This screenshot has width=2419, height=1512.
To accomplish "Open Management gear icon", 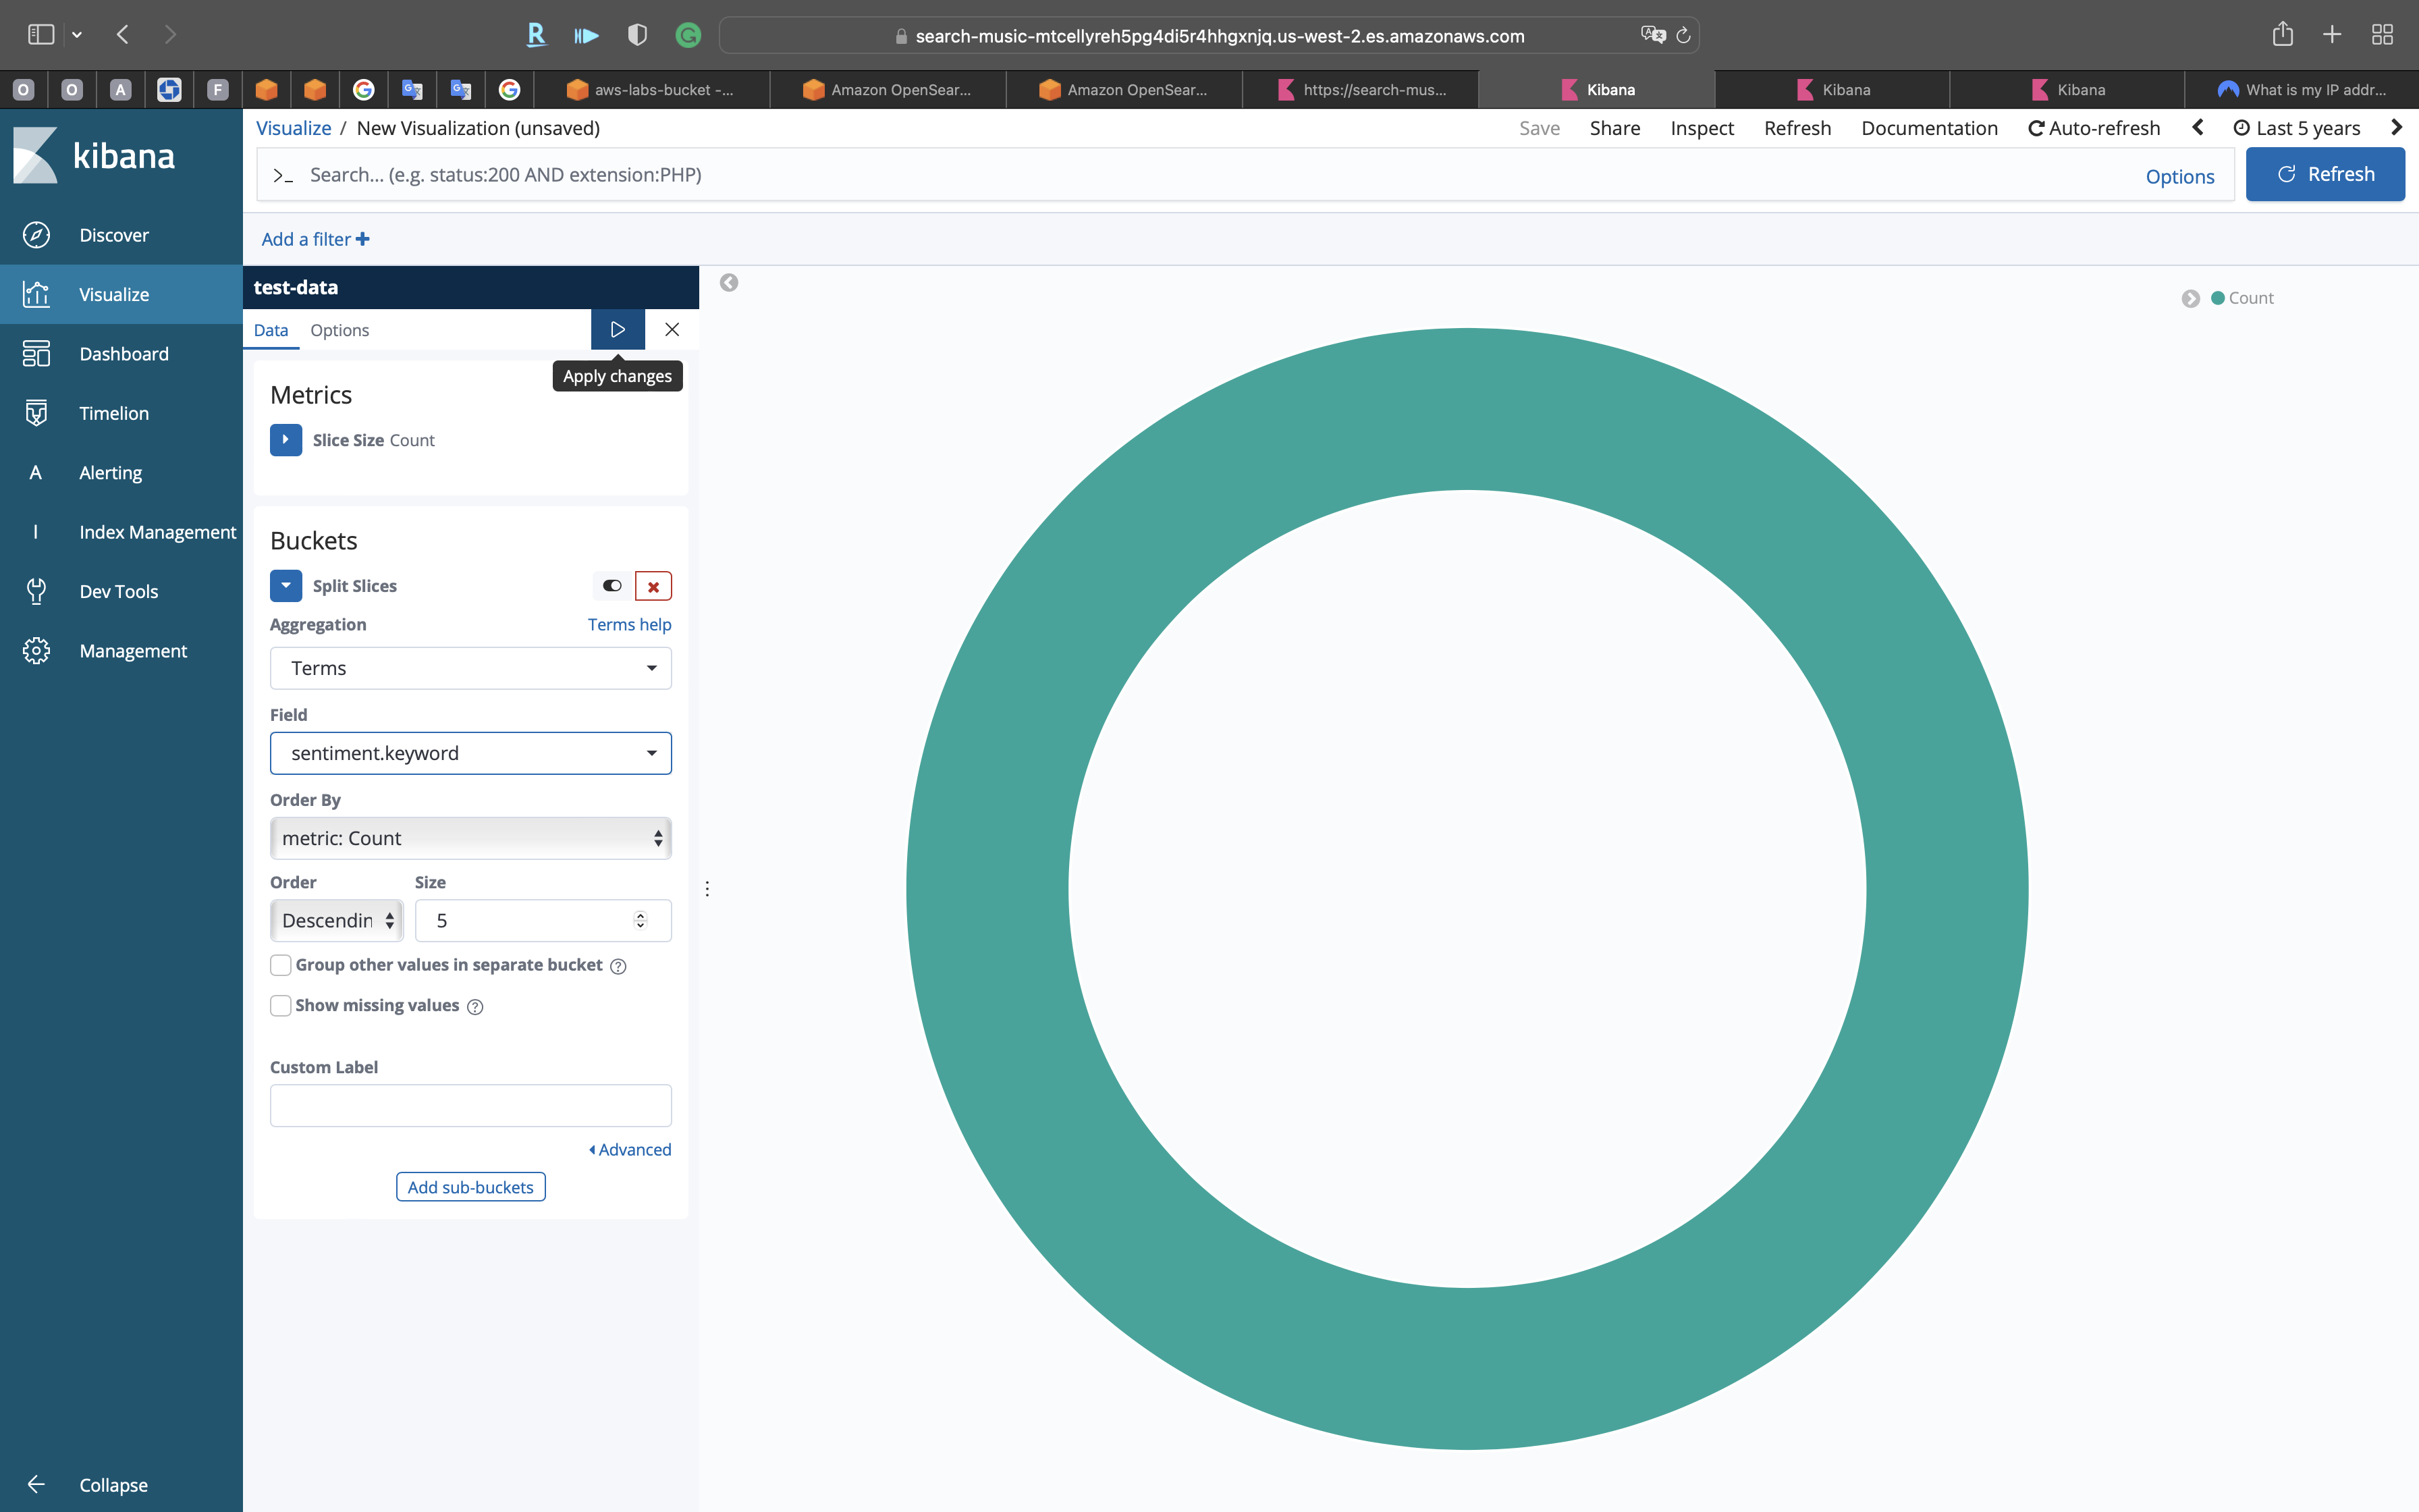I will [36, 651].
